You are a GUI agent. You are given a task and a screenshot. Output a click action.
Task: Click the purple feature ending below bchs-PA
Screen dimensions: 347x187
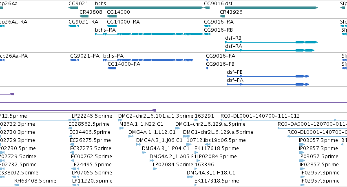[x=78, y=110]
